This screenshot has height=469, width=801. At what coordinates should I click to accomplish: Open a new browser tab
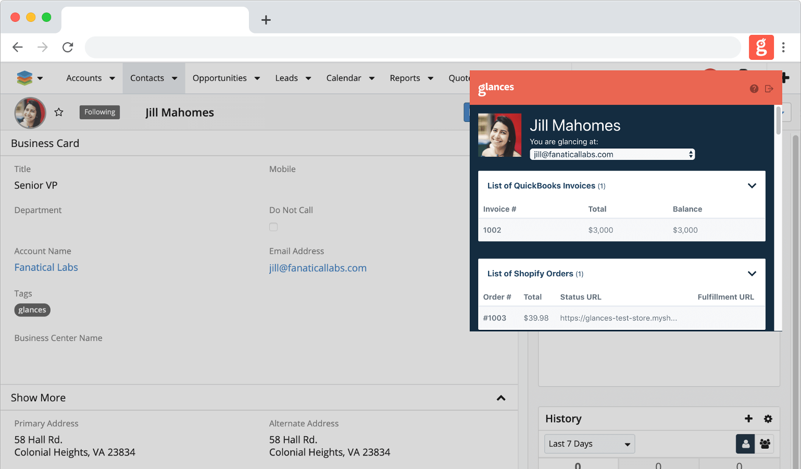click(266, 20)
